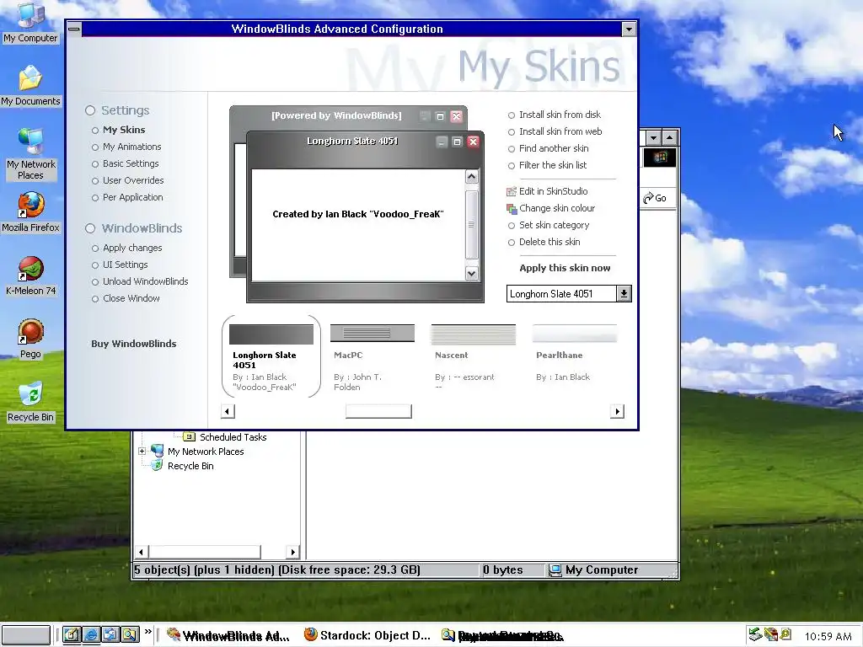Switch to Stardock: Object D... taskbar button

(x=367, y=635)
